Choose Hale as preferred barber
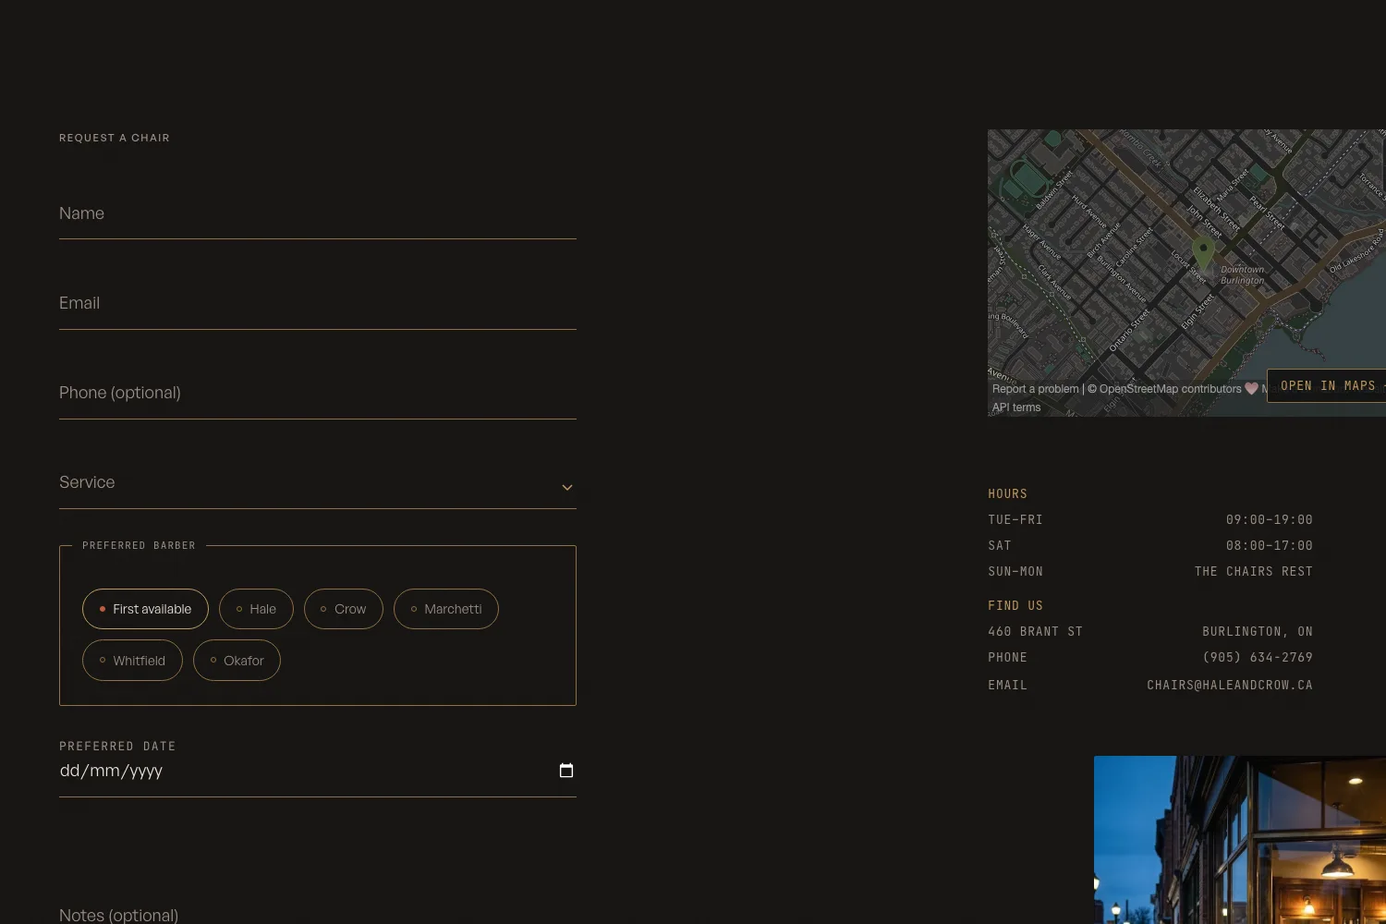This screenshot has height=924, width=1386. [x=256, y=609]
